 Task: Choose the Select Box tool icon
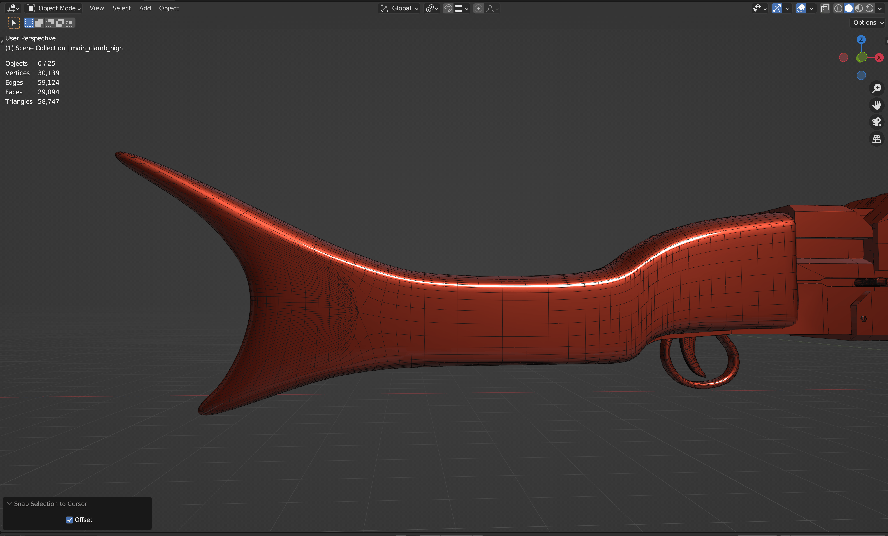point(14,23)
